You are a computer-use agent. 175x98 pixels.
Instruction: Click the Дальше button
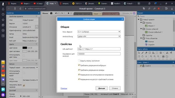tap(101, 88)
